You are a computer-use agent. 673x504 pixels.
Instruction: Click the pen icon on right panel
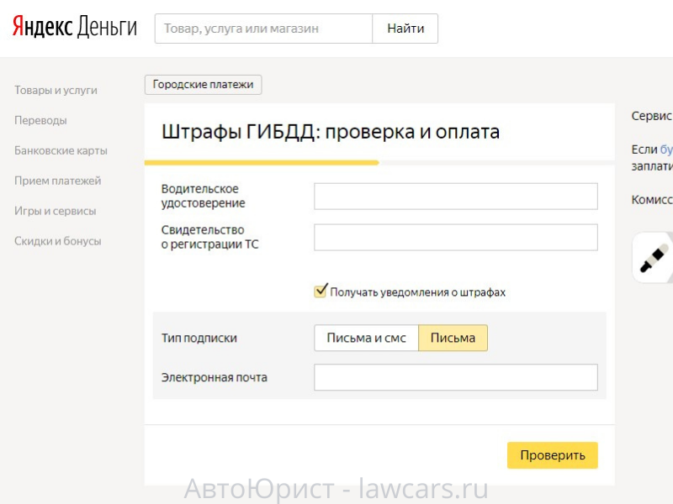pos(654,258)
